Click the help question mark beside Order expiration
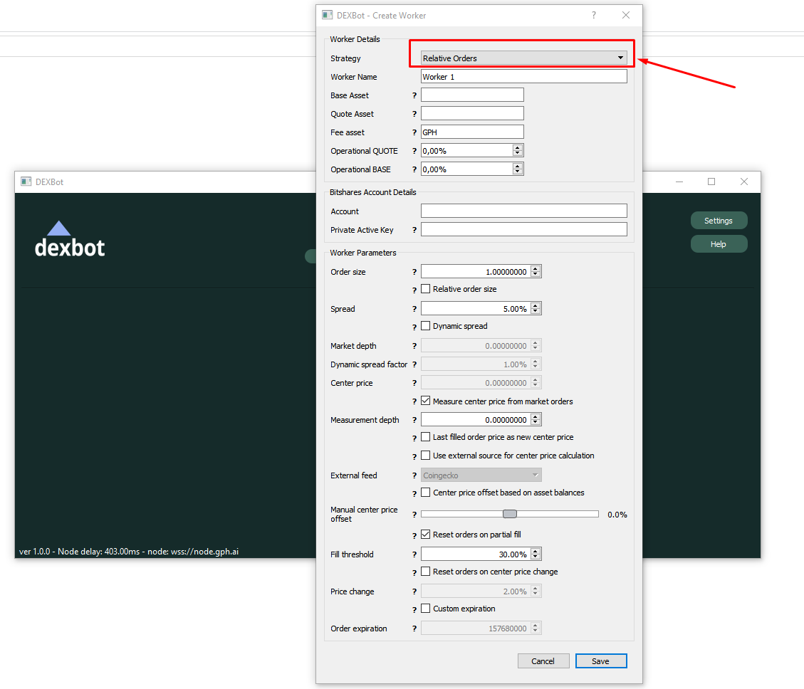The image size is (804, 689). pyautogui.click(x=414, y=628)
